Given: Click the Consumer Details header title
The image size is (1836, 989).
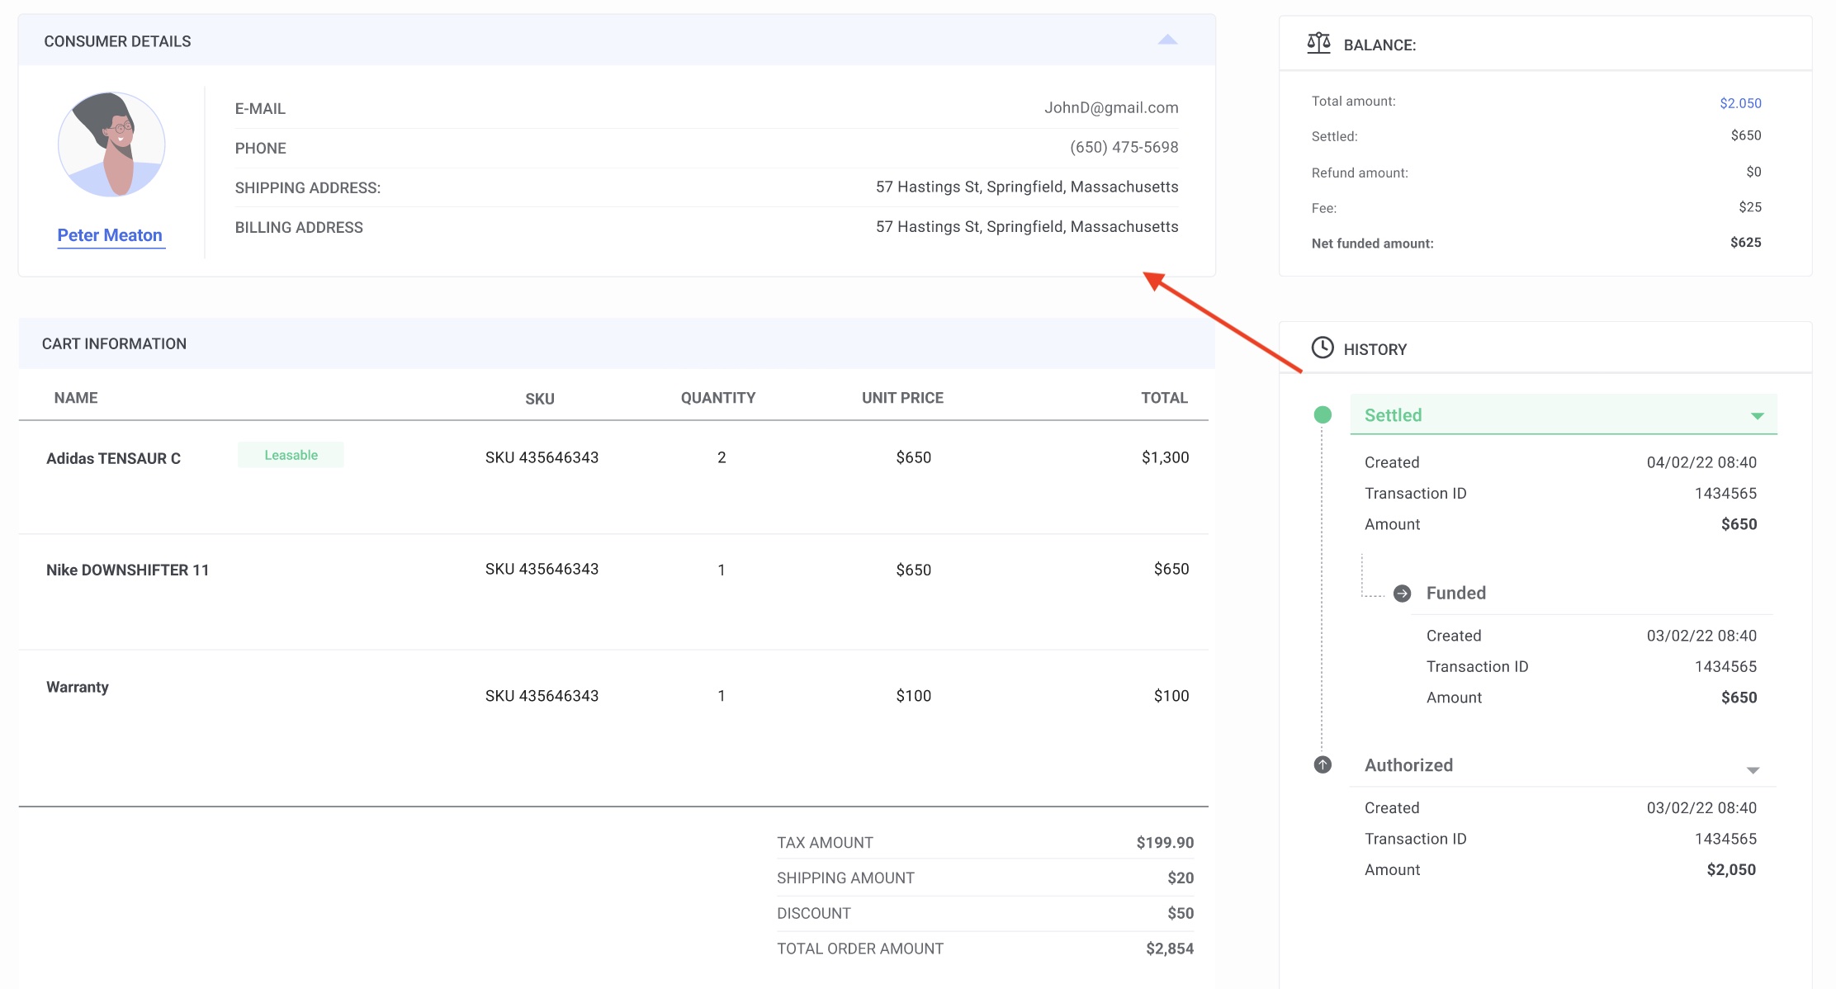Looking at the screenshot, I should (117, 41).
